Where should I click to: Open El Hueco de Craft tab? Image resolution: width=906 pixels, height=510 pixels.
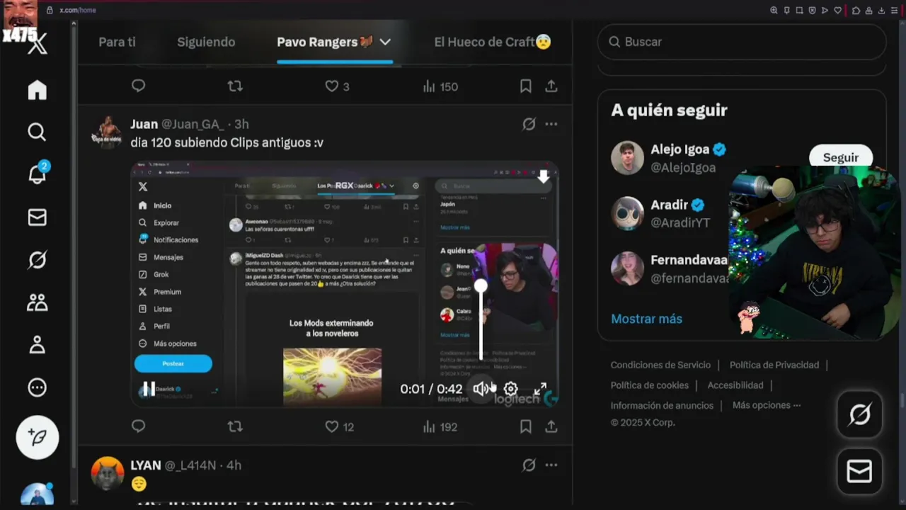click(493, 42)
